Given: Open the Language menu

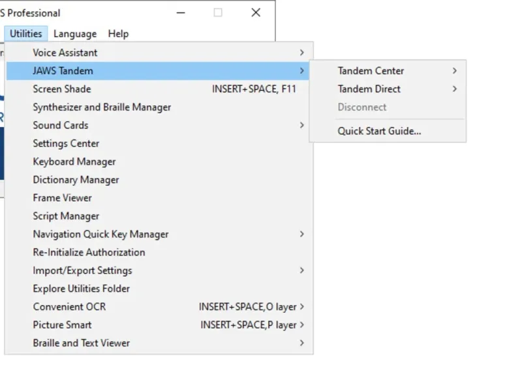Looking at the screenshot, I should point(75,34).
